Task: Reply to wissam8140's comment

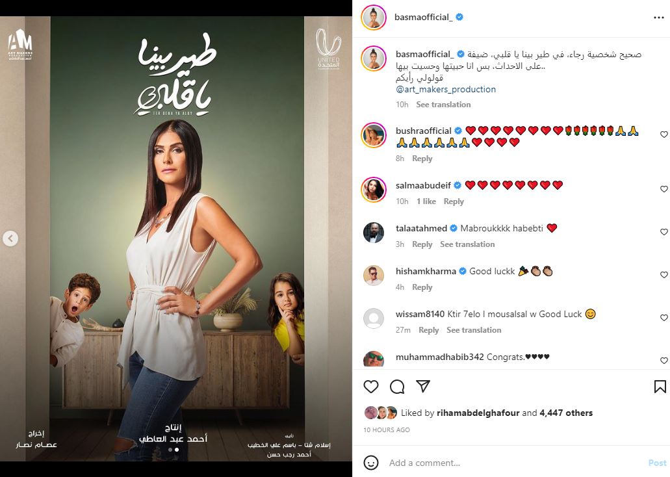Action: tap(428, 330)
